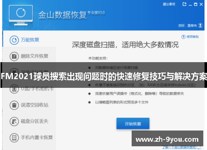Open 删除文件恢复 mode
207x150 pixels.
[x=29, y=56]
